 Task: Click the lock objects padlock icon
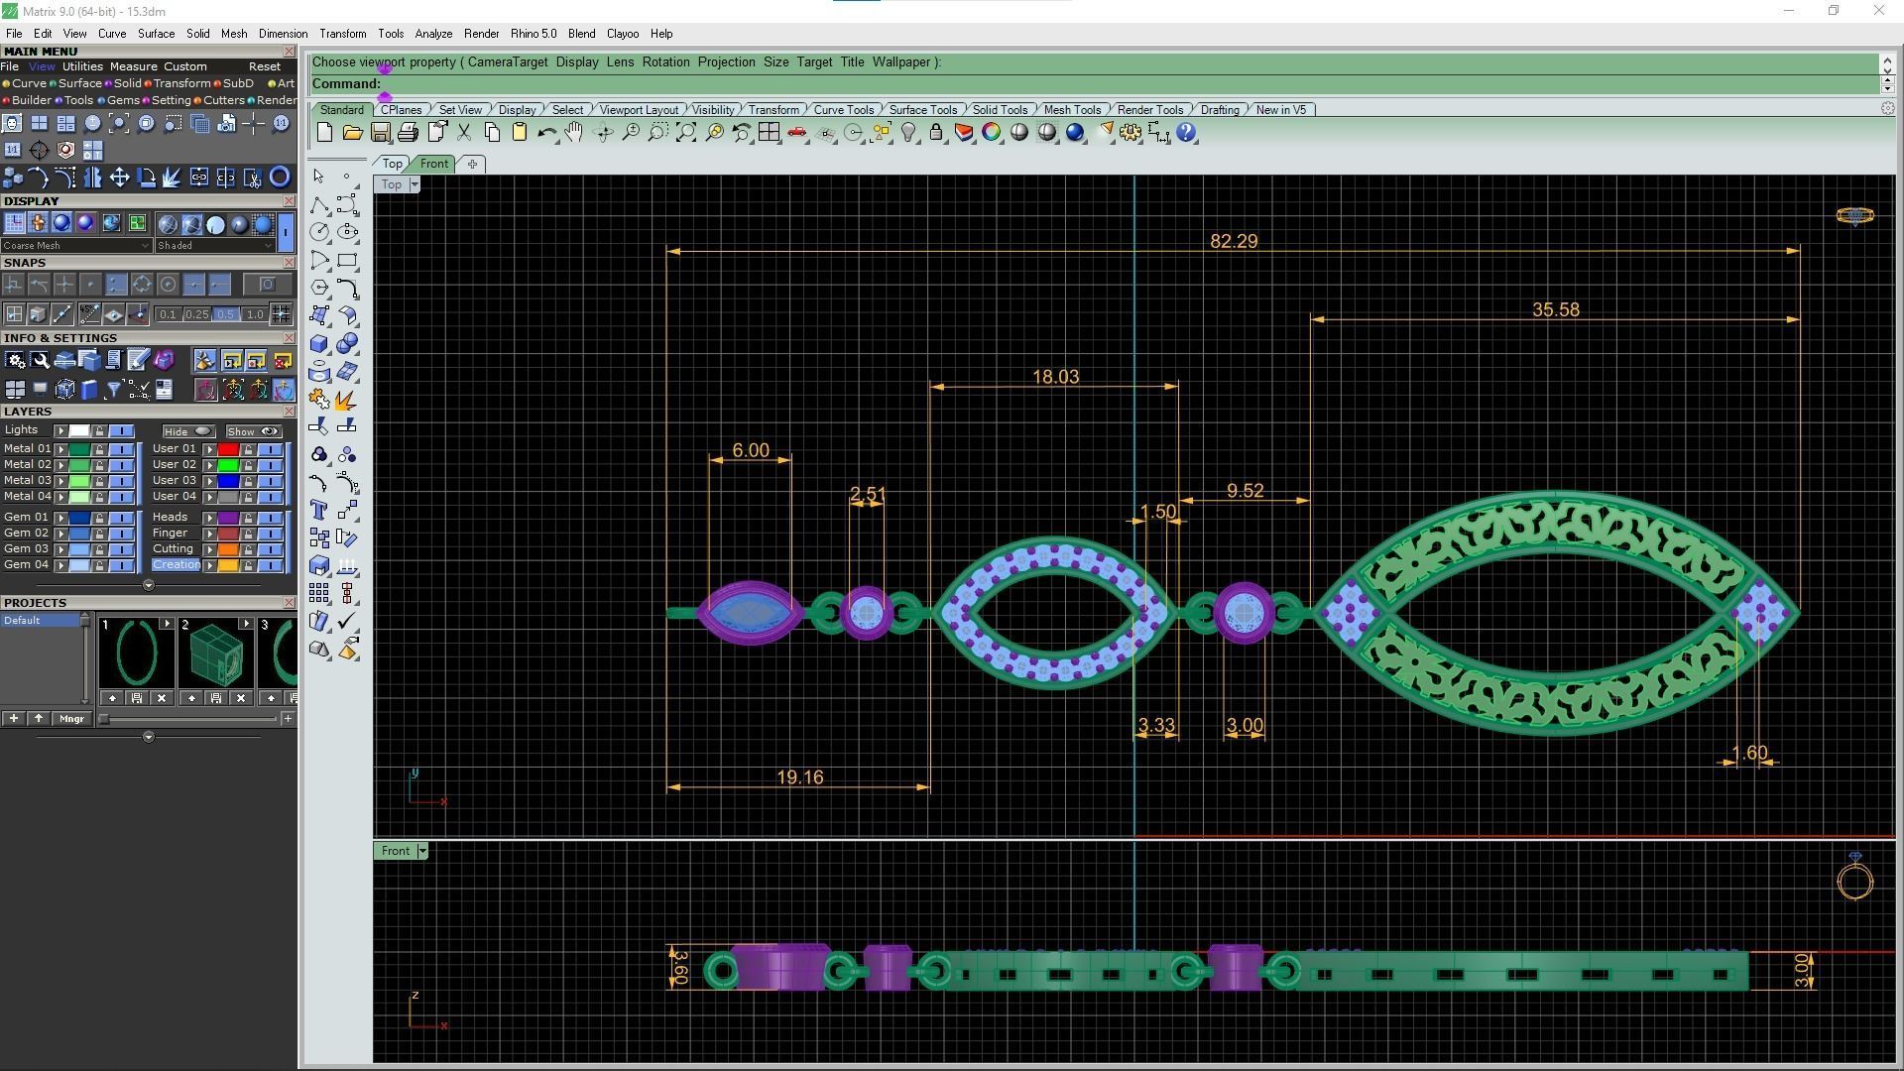click(935, 133)
